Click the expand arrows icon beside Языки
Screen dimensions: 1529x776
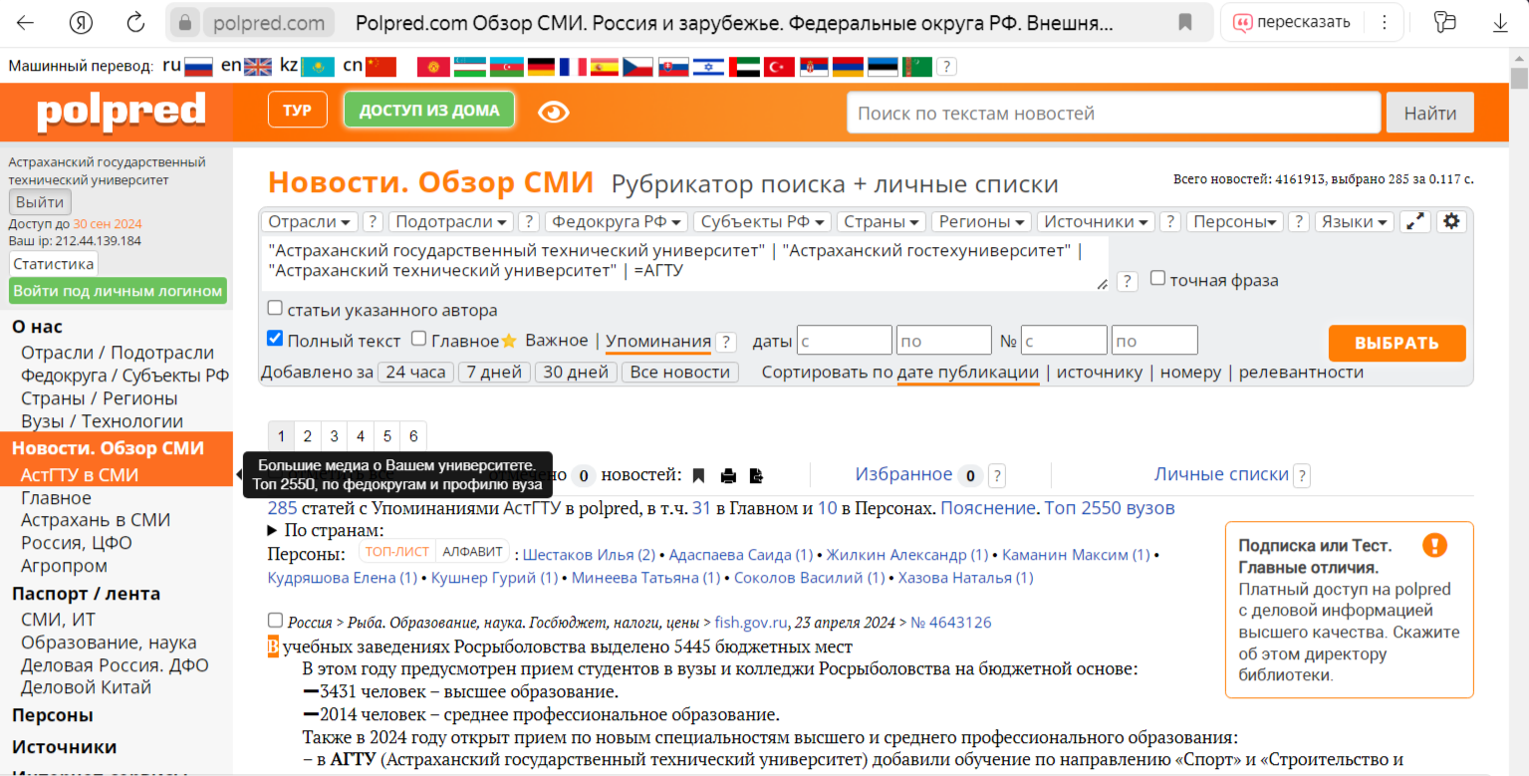point(1414,221)
